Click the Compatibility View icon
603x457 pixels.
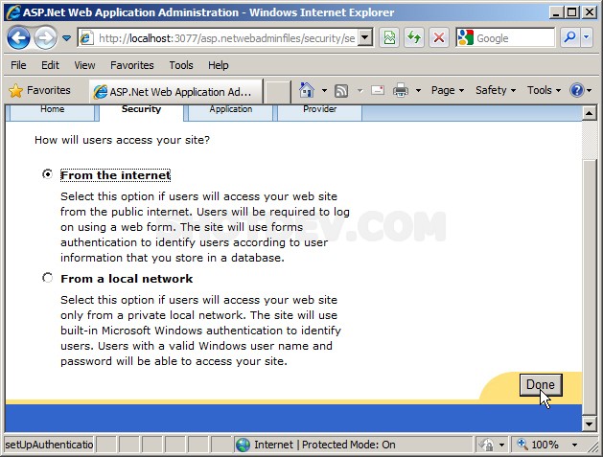pos(389,38)
